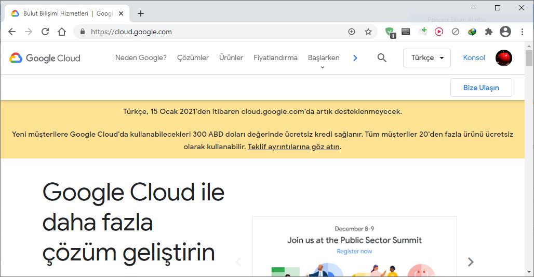Viewport: 534px width, 277px height.
Task: Advance carousel with right arrow
Action: pyautogui.click(x=471, y=261)
